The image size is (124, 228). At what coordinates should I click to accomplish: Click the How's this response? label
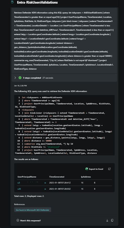tap(30, 220)
